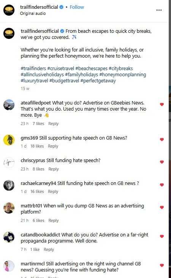Open catandbookaddict's username profile link

point(40,235)
